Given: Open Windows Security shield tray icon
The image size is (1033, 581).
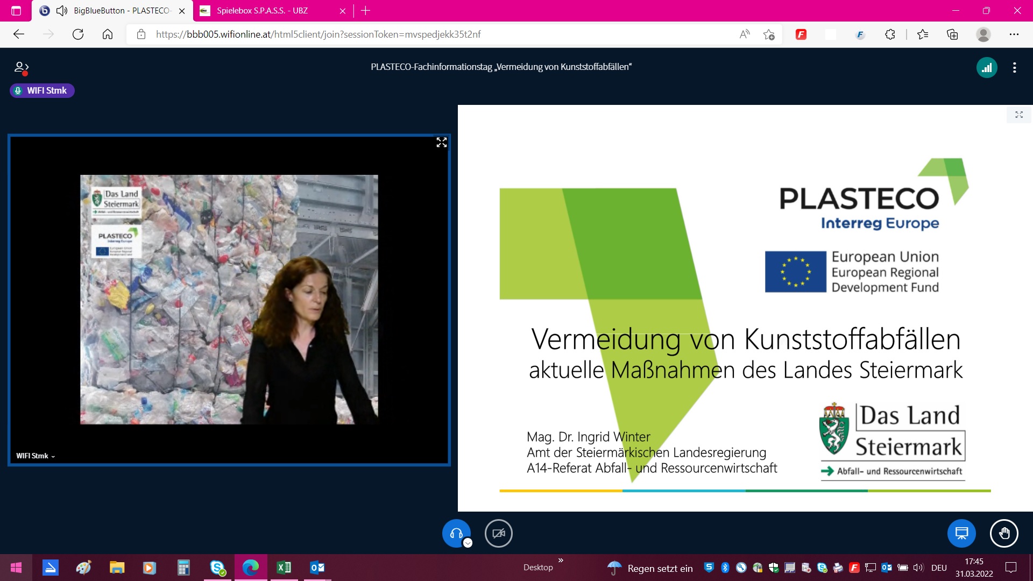Looking at the screenshot, I should pos(774,568).
